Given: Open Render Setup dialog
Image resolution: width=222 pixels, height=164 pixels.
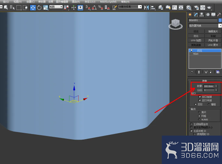Looking at the screenshot, I should [196, 8].
